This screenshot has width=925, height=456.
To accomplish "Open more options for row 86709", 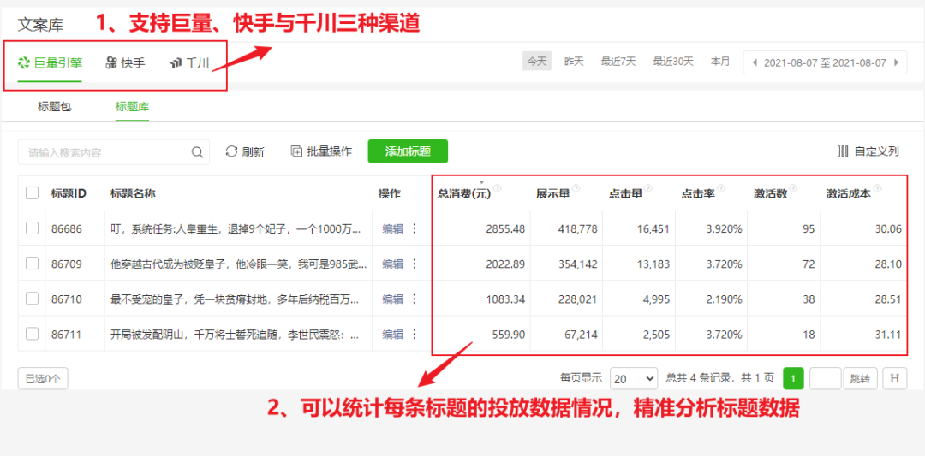I will click(x=415, y=264).
